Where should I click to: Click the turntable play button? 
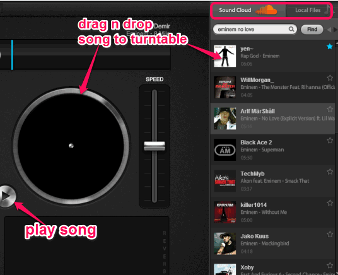pos(6,196)
